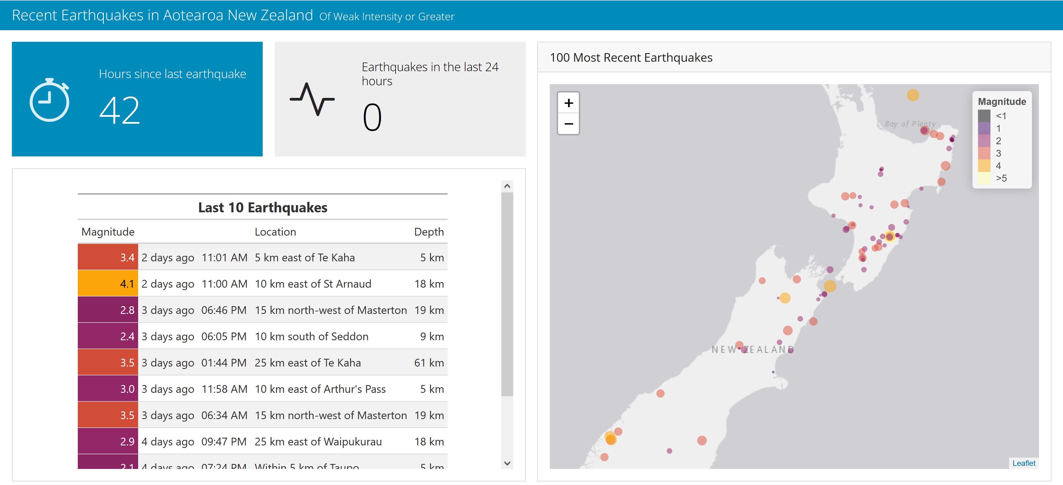Click the pale yellow >5 legend swatch
The image size is (1063, 485).
984,178
